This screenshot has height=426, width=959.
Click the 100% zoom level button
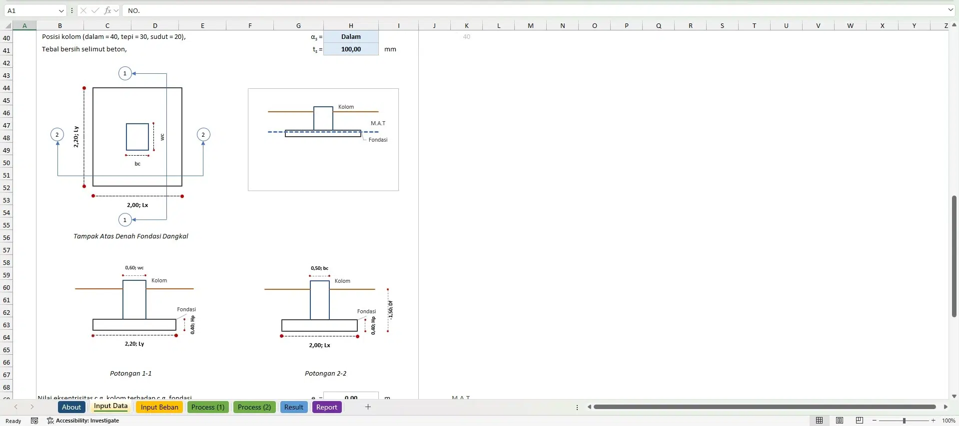(x=948, y=421)
